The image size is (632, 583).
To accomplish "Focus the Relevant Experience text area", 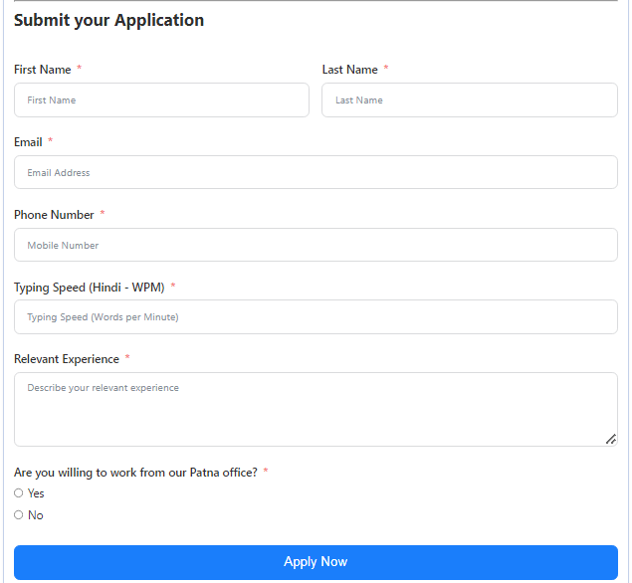I will [316, 409].
